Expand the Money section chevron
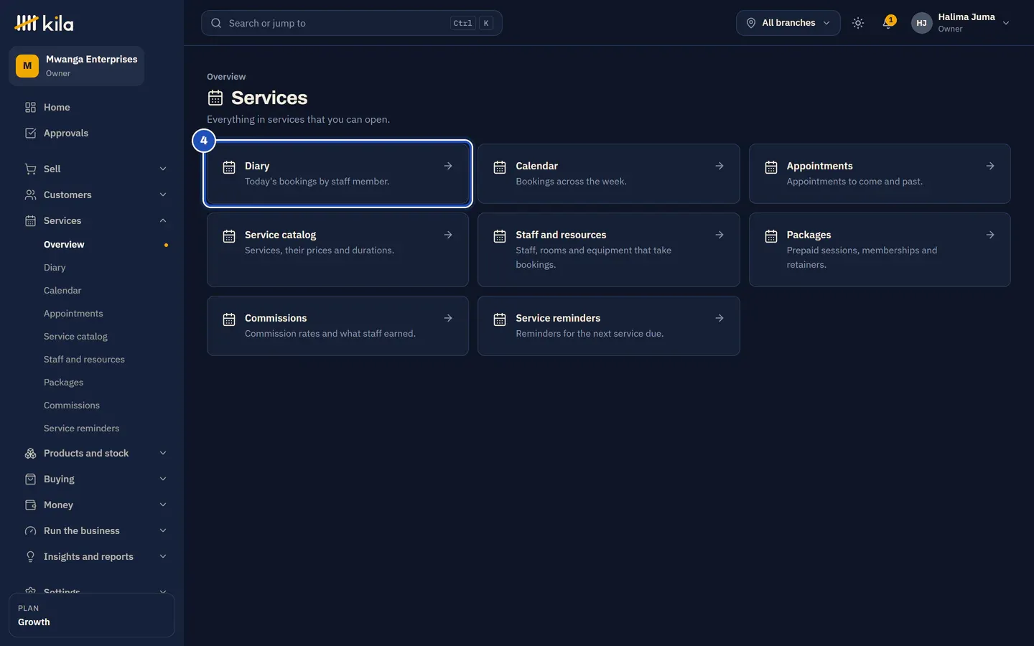Viewport: 1034px width, 646px height. coord(163,505)
